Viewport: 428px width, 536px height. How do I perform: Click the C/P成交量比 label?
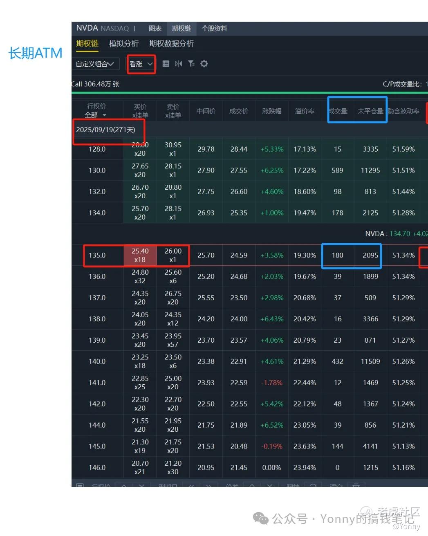[x=403, y=84]
